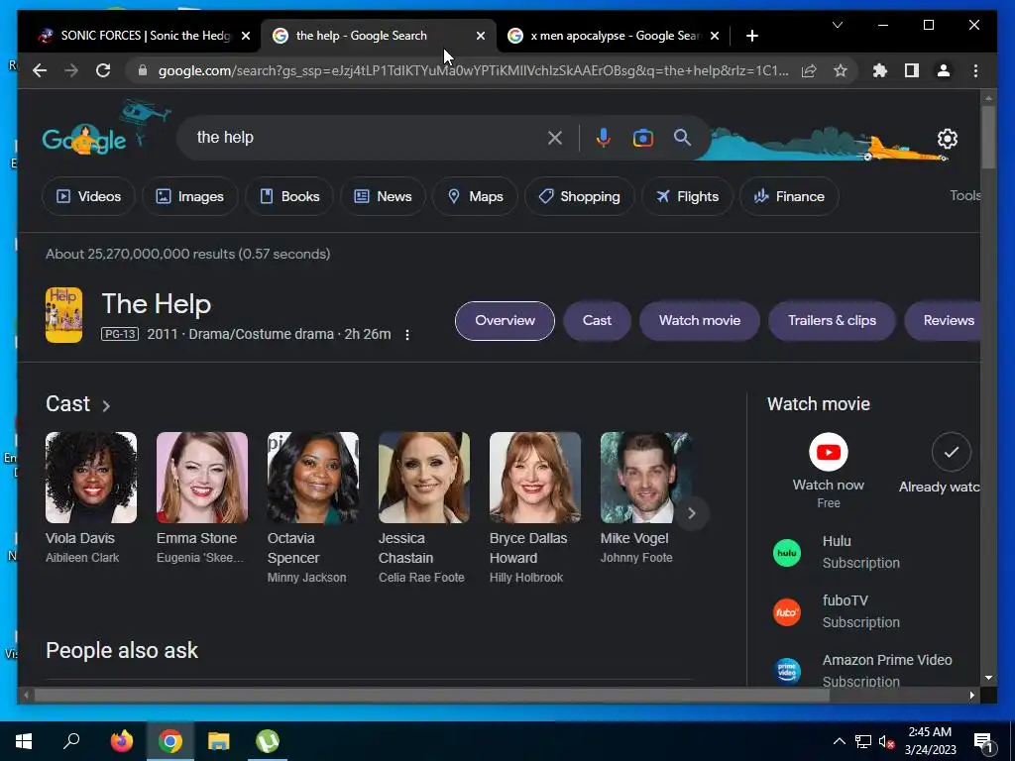
Task: Open Firefox from the taskbar
Action: click(x=121, y=741)
